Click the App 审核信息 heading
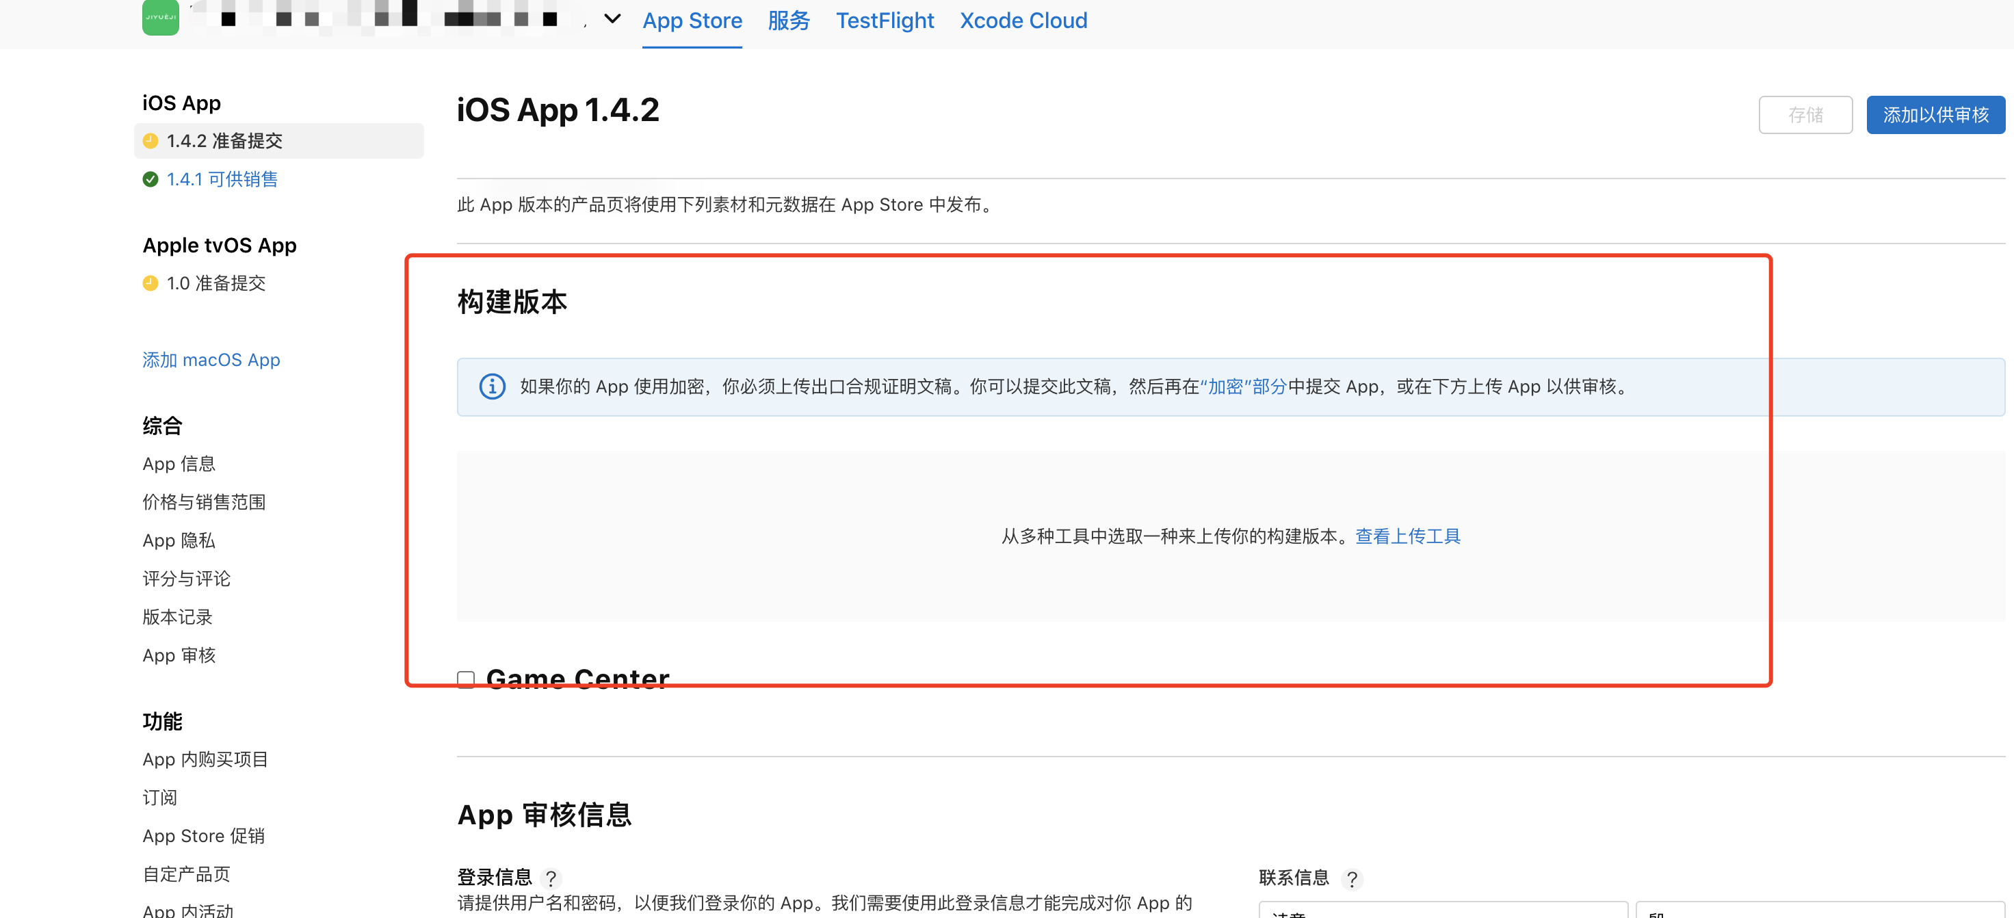Image resolution: width=2014 pixels, height=918 pixels. point(544,815)
